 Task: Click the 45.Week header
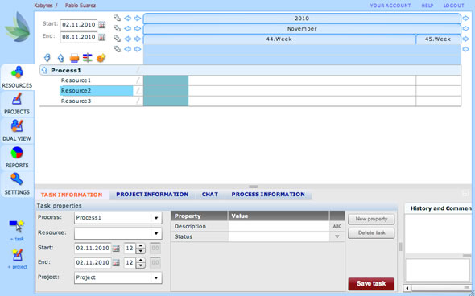click(x=438, y=39)
